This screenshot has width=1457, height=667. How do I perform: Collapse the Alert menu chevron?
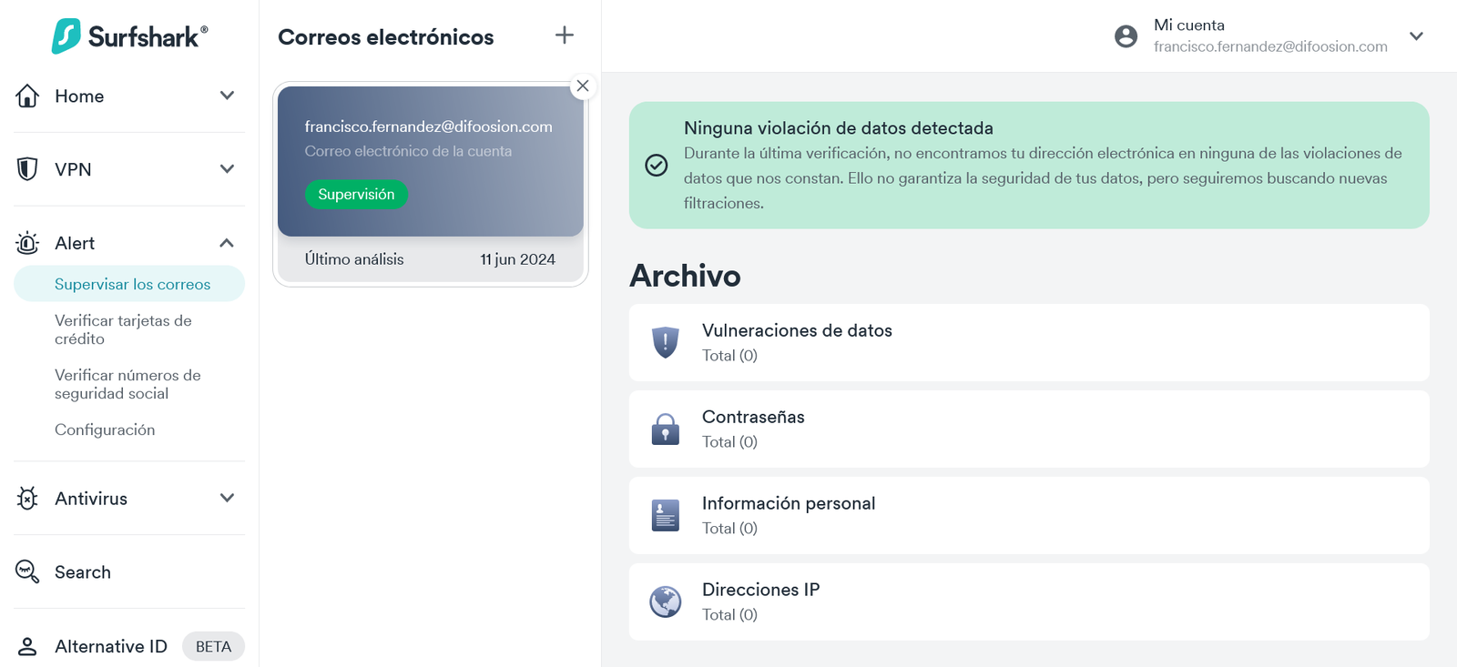pos(227,243)
